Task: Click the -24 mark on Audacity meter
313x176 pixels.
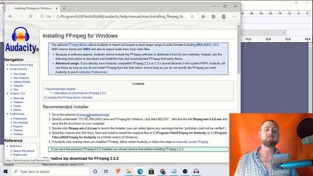Action: (270, 13)
